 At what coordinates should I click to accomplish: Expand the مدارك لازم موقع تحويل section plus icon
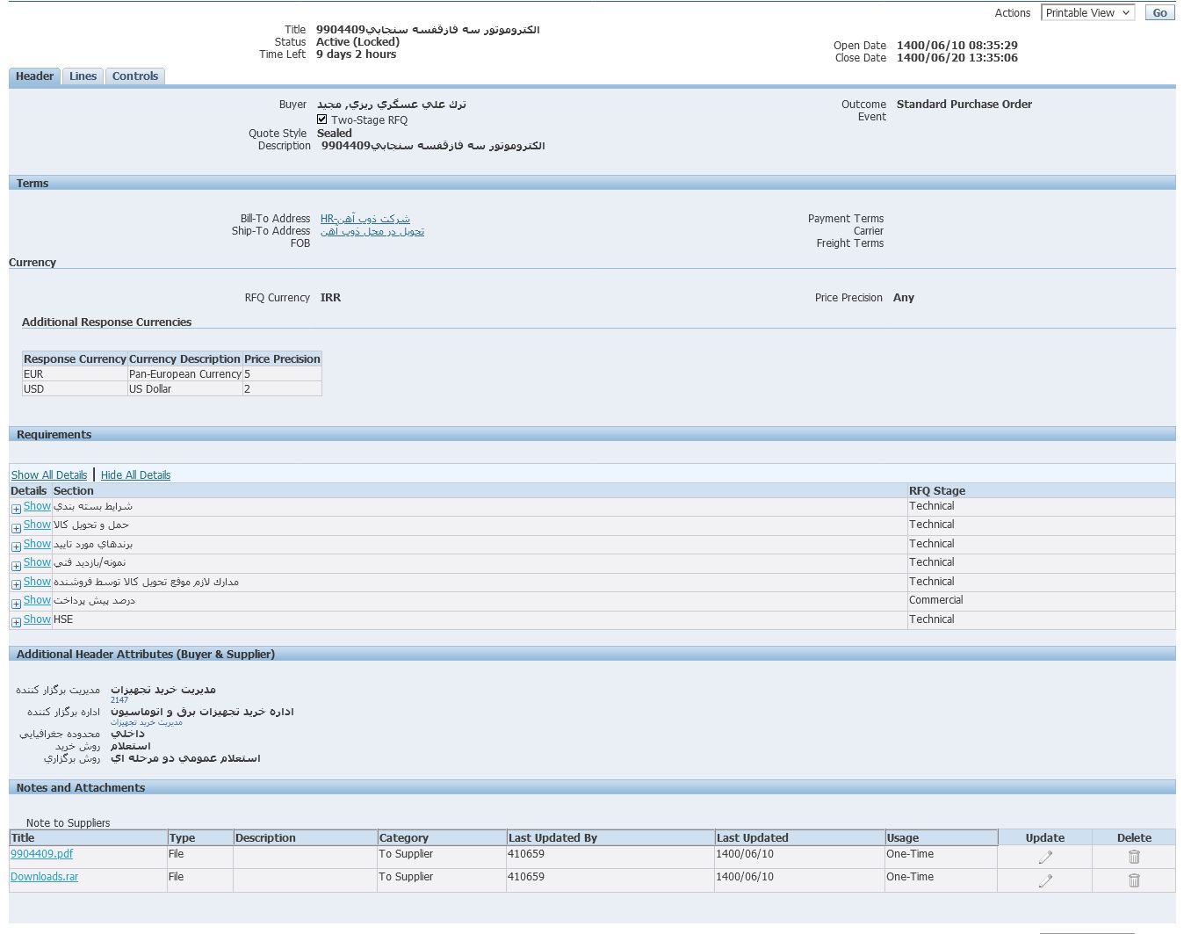pyautogui.click(x=16, y=584)
